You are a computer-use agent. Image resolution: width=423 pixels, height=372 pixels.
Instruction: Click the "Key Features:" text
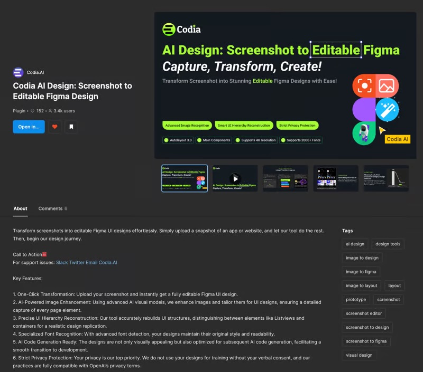(28, 278)
